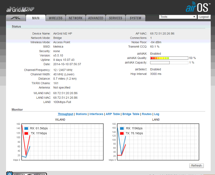The width and height of the screenshot is (215, 175).
Task: Open the Routes link
Action: point(147,114)
